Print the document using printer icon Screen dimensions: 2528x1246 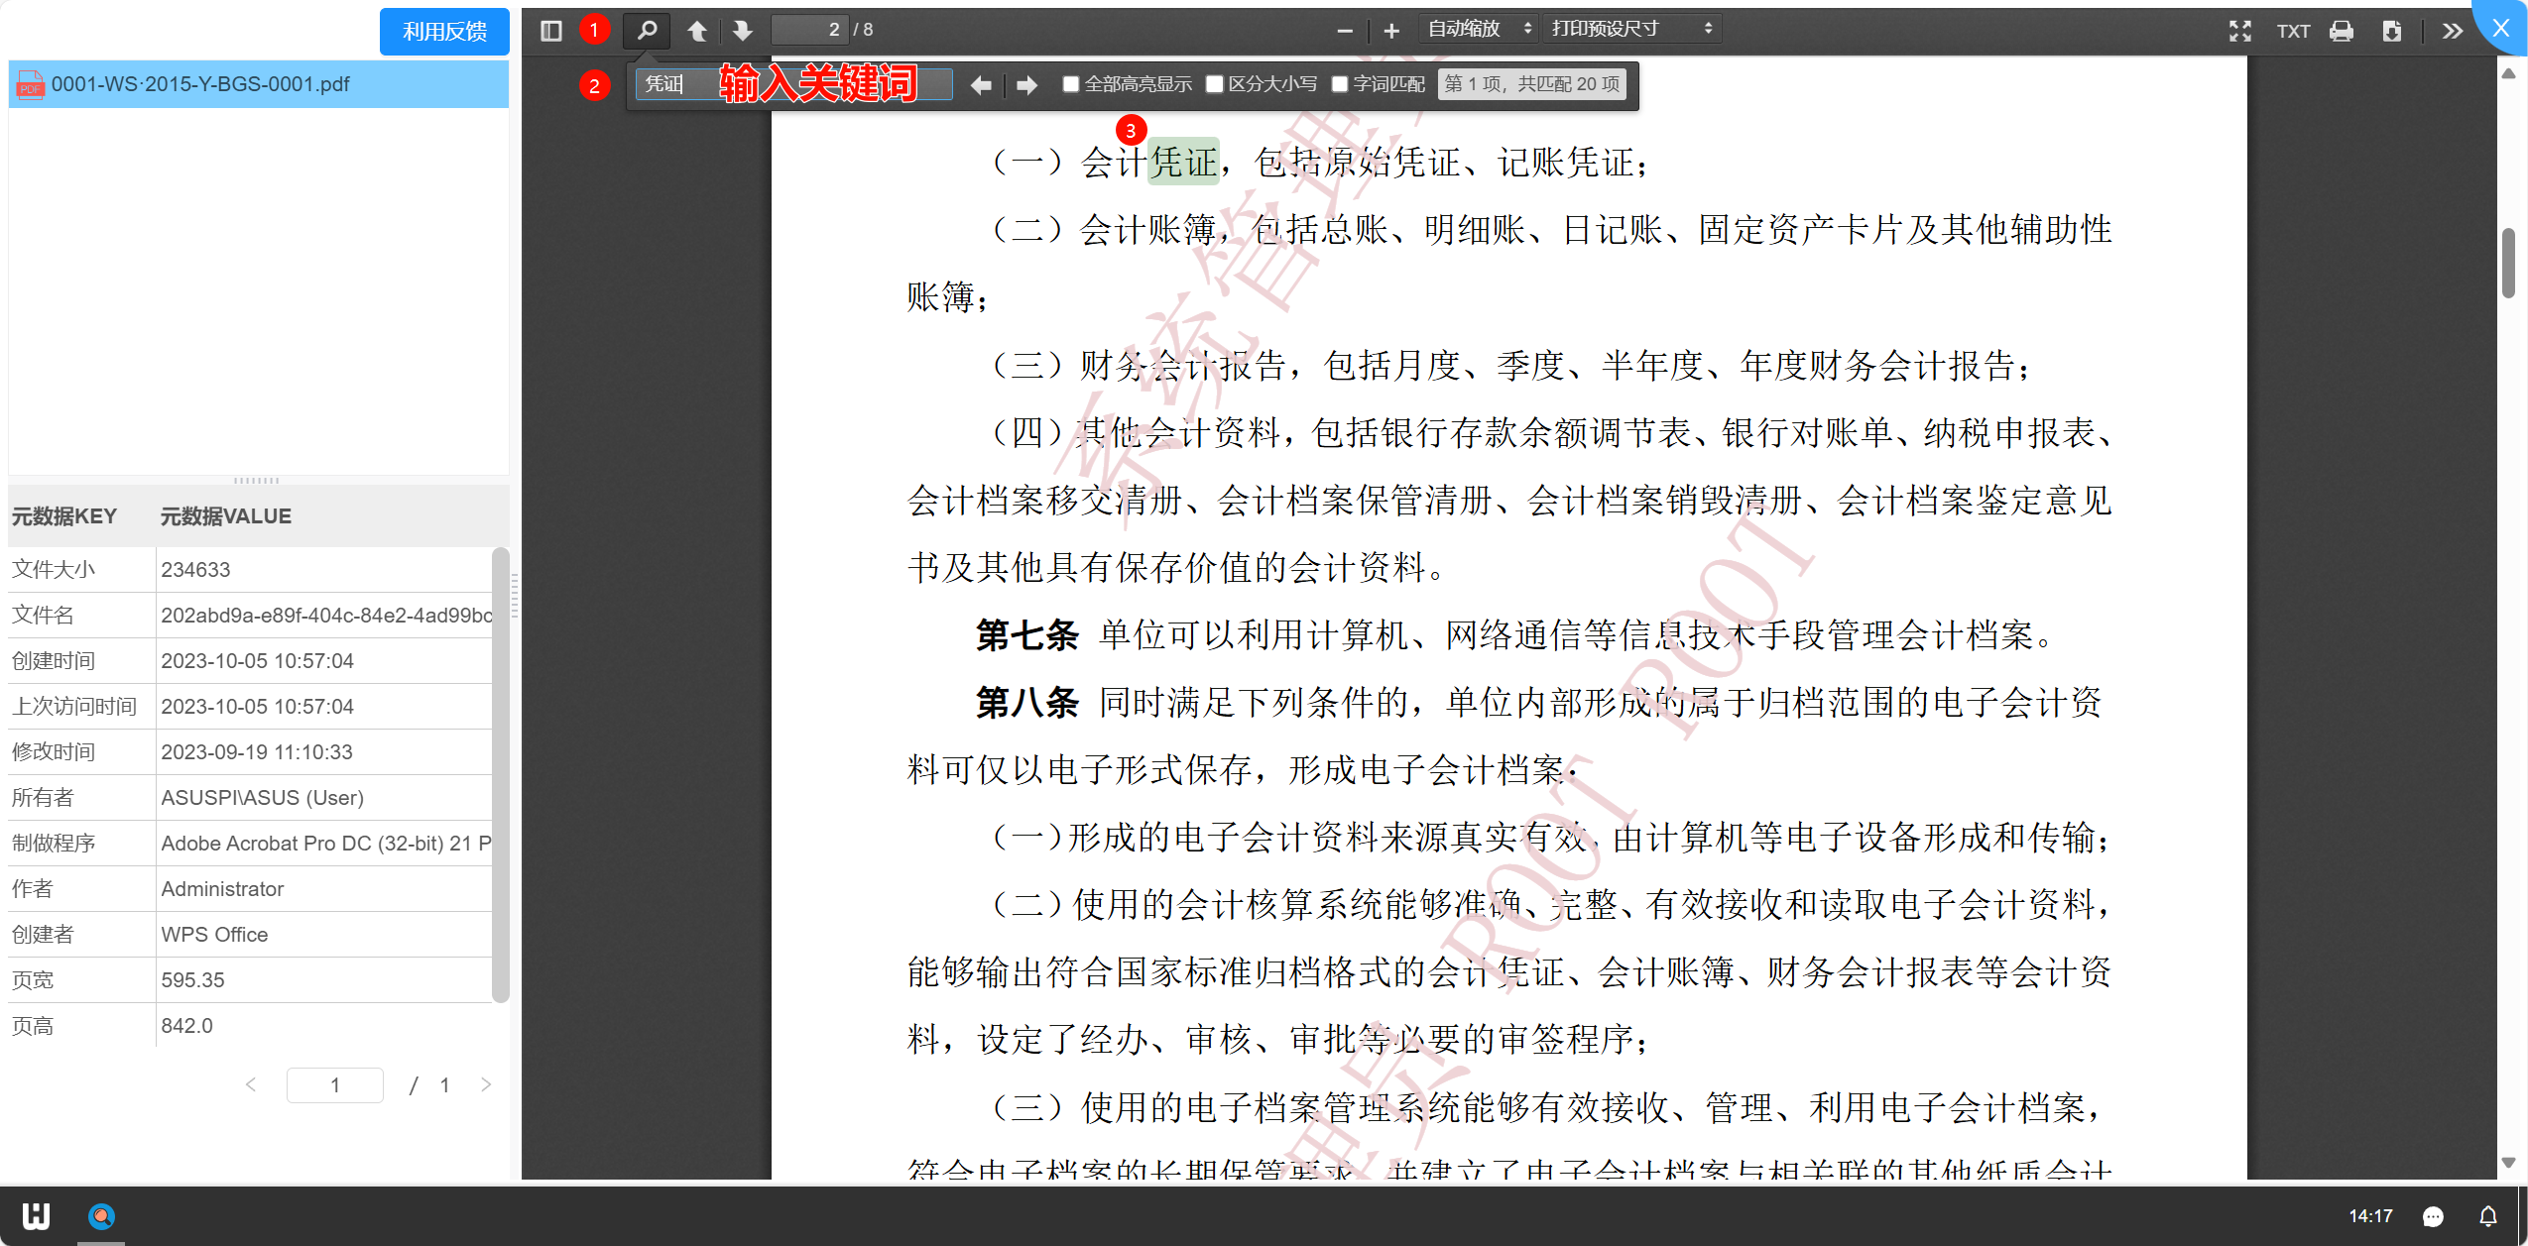click(2342, 31)
